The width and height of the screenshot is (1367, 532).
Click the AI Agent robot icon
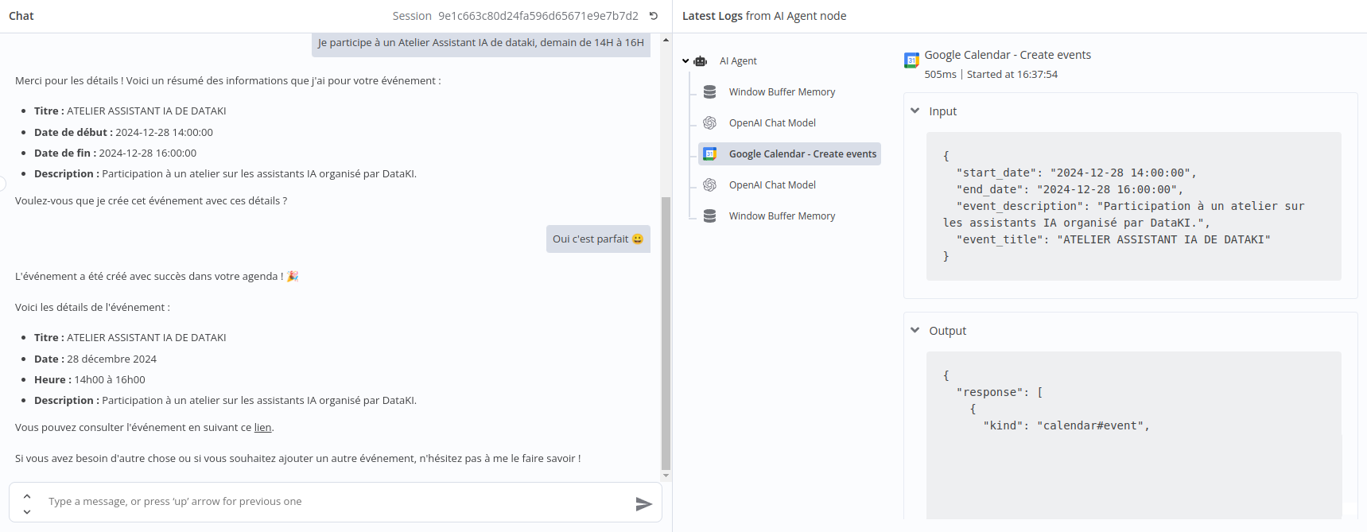point(701,61)
